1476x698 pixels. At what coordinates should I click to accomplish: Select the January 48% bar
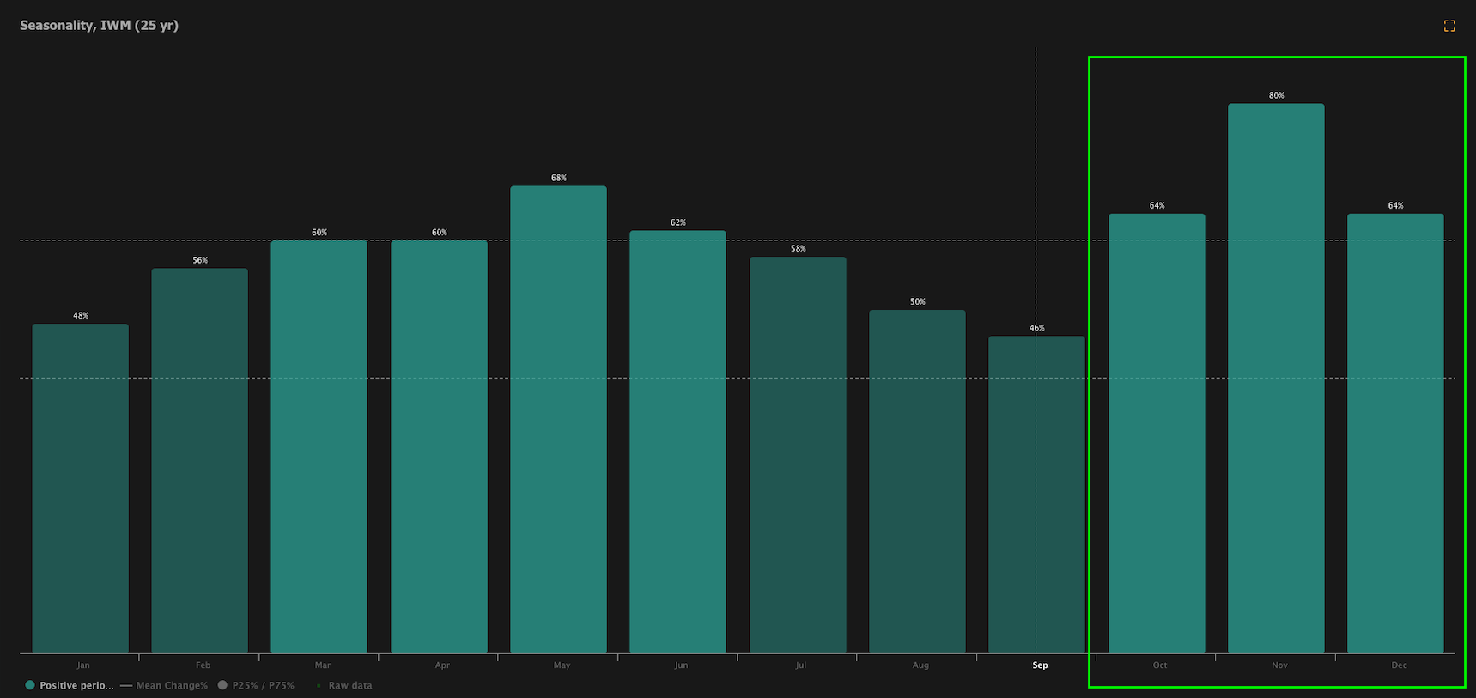(x=81, y=489)
